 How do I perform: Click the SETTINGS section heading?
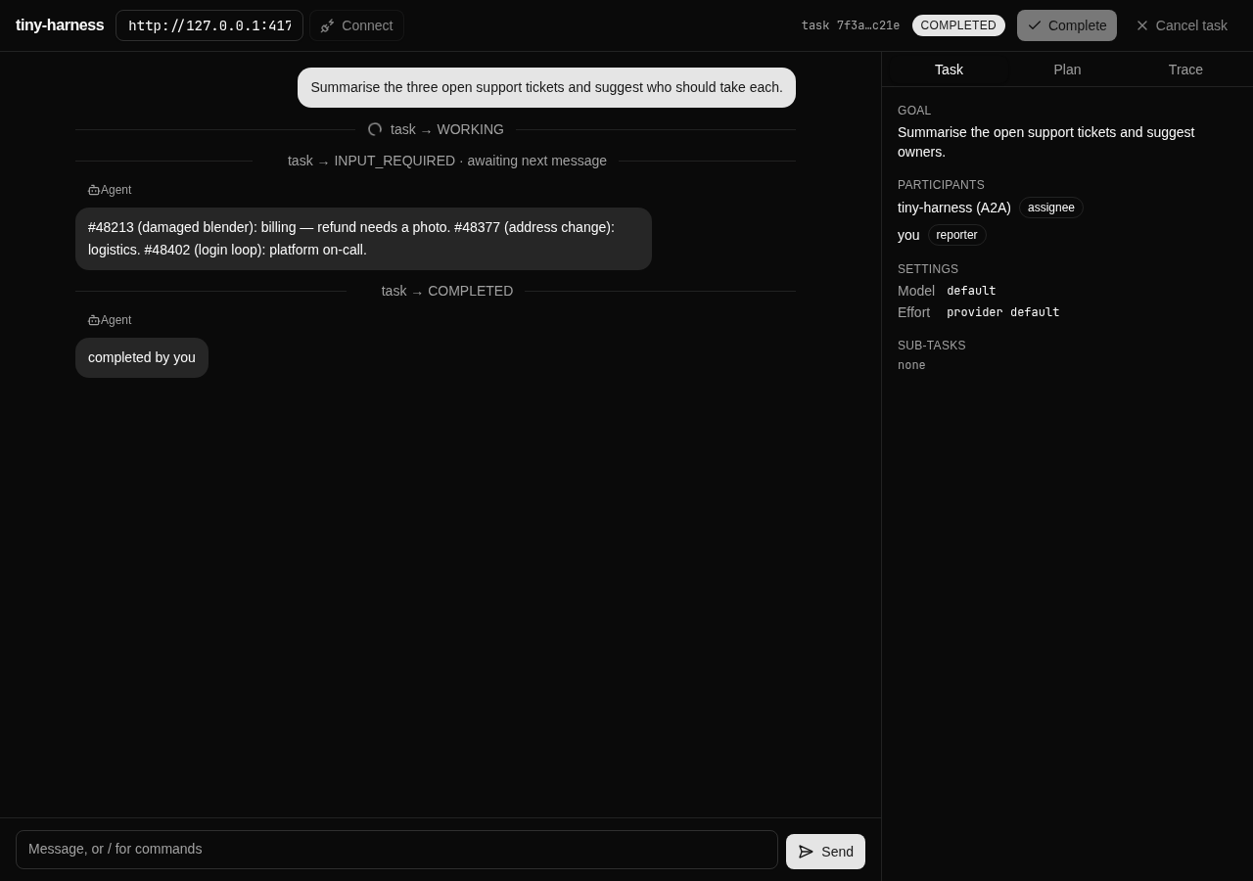(928, 269)
